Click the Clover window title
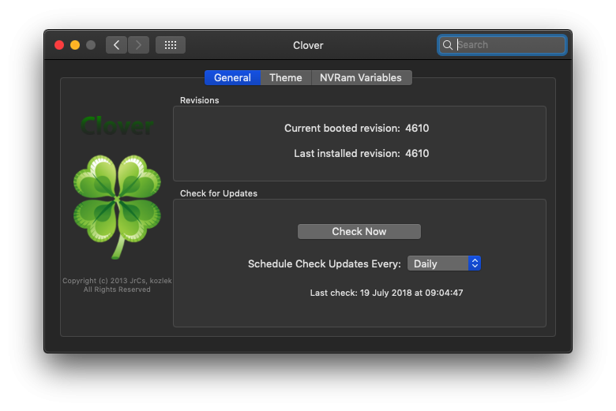Image resolution: width=616 pixels, height=411 pixels. pos(308,46)
